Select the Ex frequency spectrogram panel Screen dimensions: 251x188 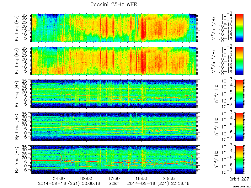(114, 28)
